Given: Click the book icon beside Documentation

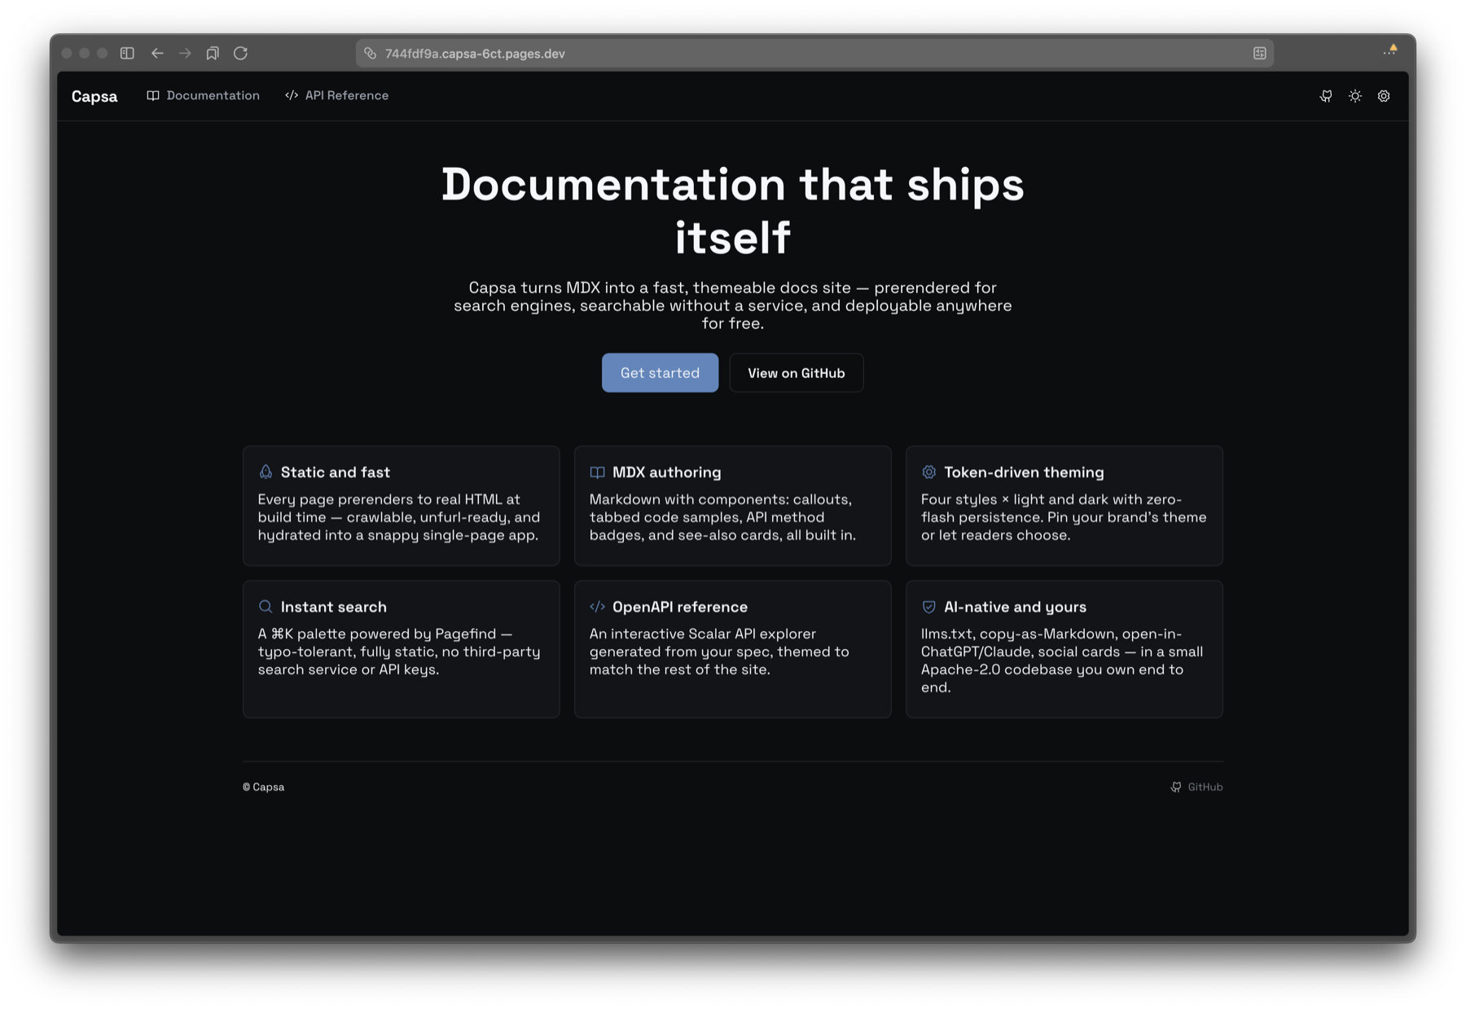Looking at the screenshot, I should pyautogui.click(x=153, y=95).
